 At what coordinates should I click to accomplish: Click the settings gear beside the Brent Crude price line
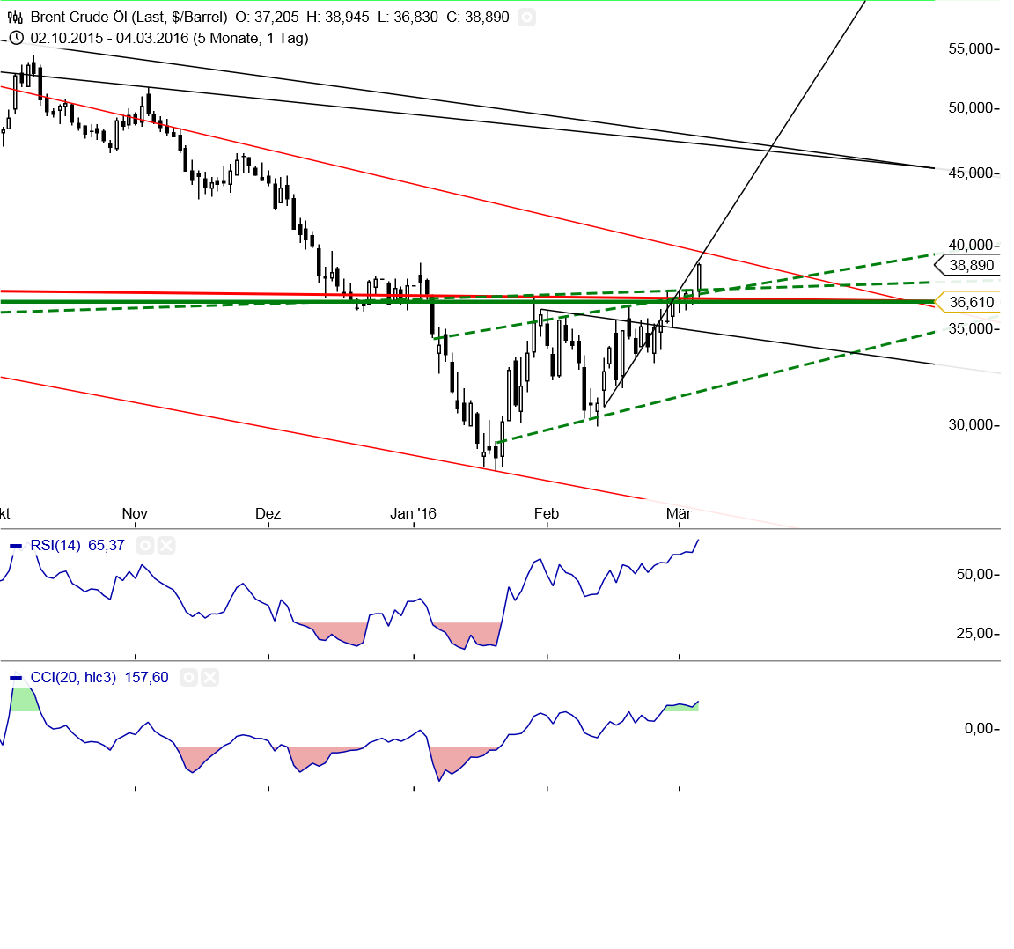[x=526, y=16]
